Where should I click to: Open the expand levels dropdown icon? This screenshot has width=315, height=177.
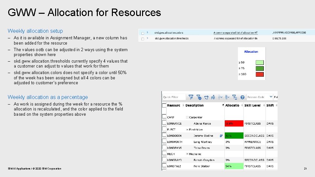[220, 97]
